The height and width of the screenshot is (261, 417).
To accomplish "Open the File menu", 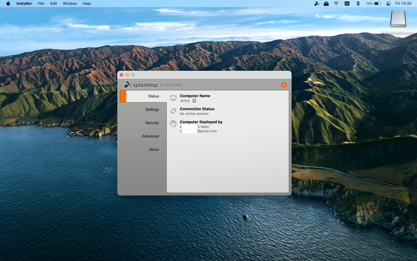I will (41, 3).
